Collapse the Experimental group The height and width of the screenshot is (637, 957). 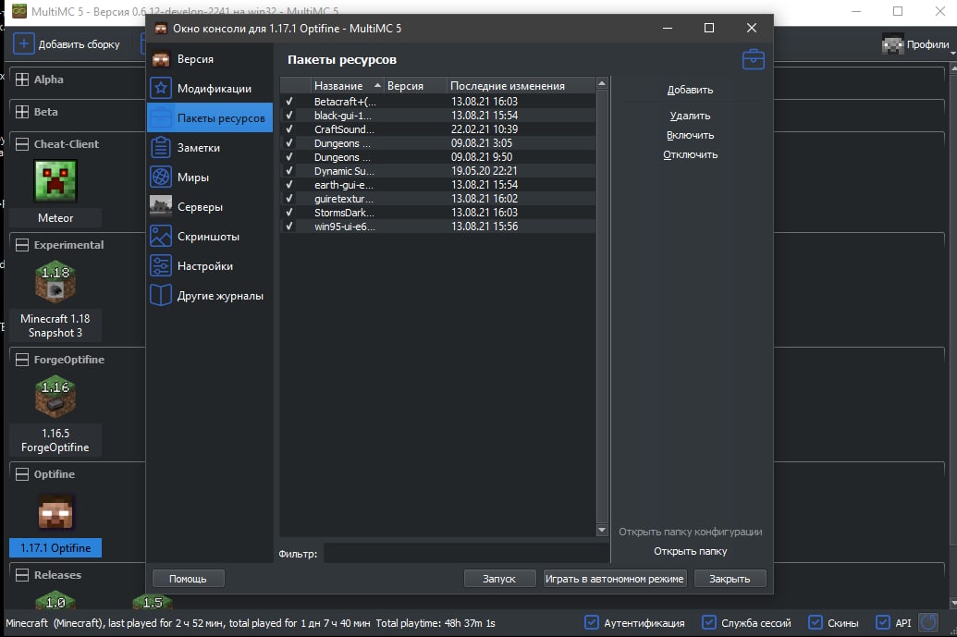(x=22, y=245)
